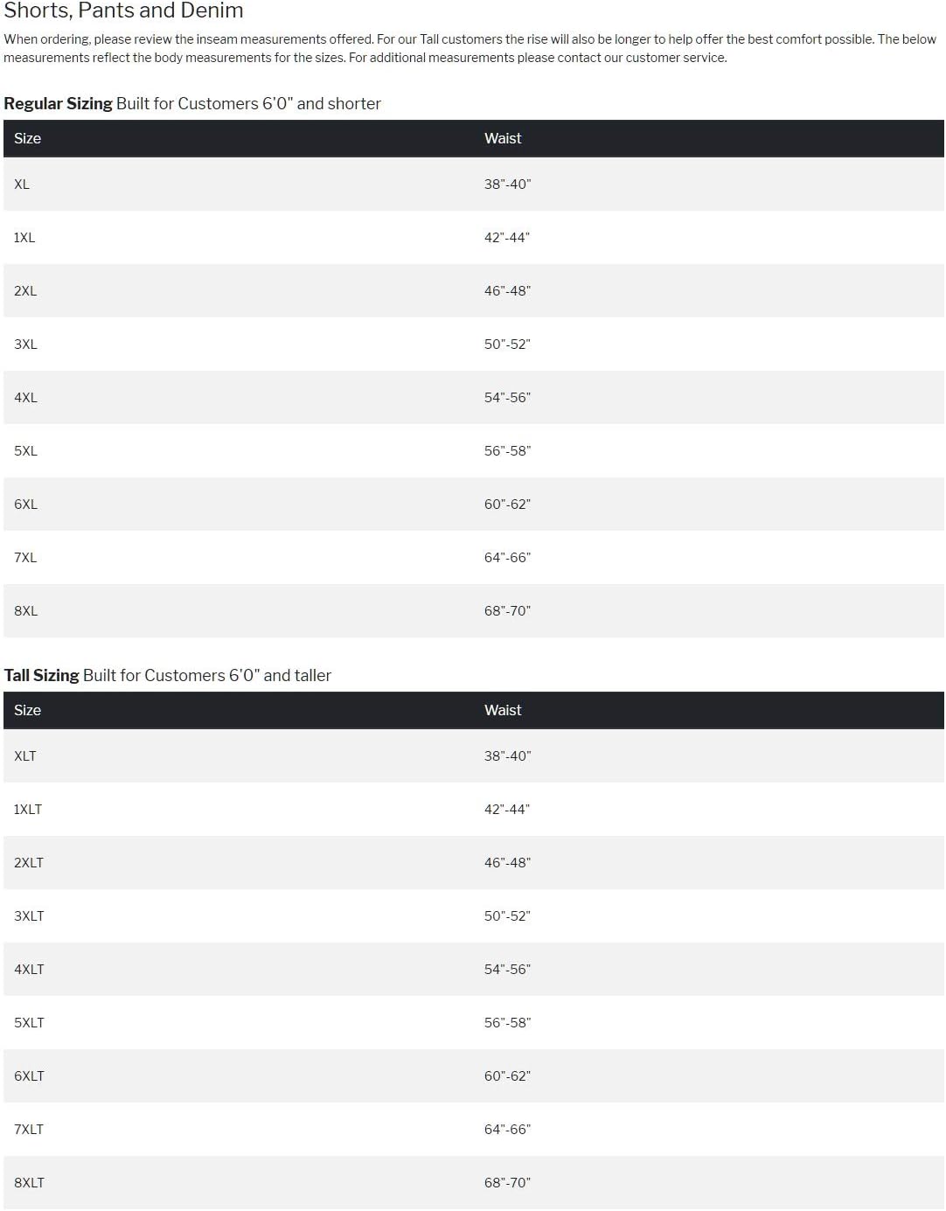Select the 5XL size cell

(x=25, y=451)
